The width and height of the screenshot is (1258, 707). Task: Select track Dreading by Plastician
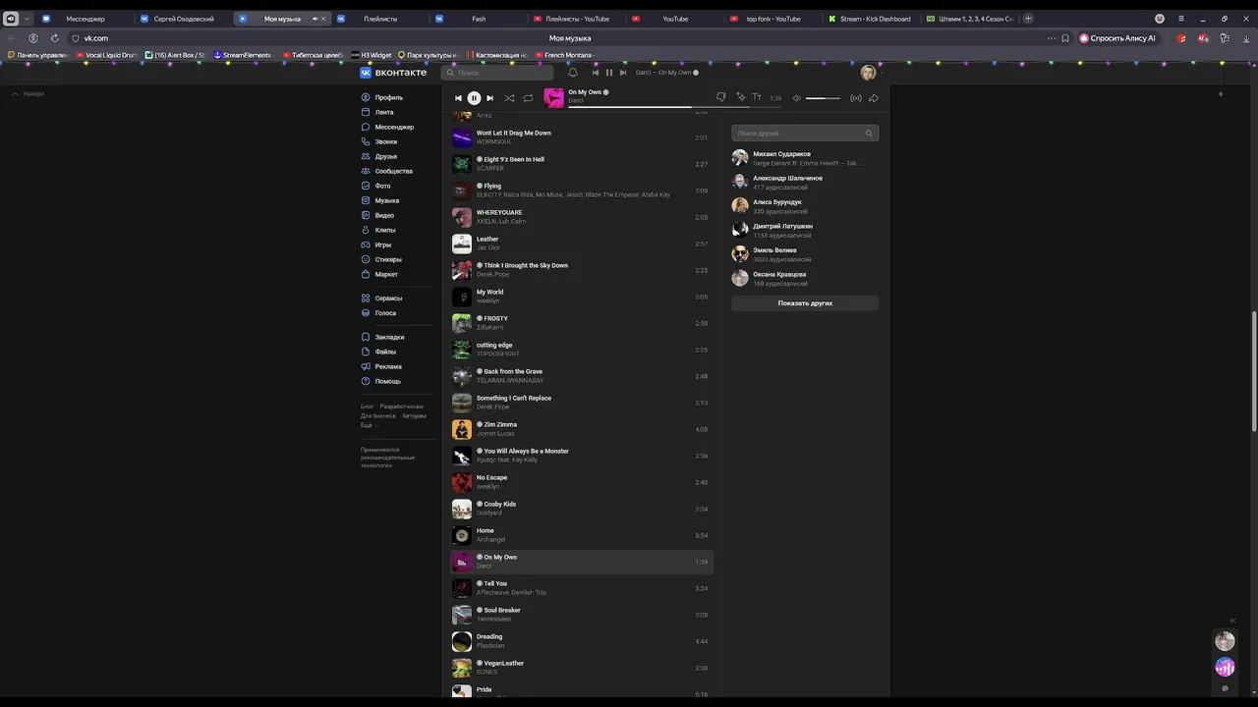pos(582,641)
